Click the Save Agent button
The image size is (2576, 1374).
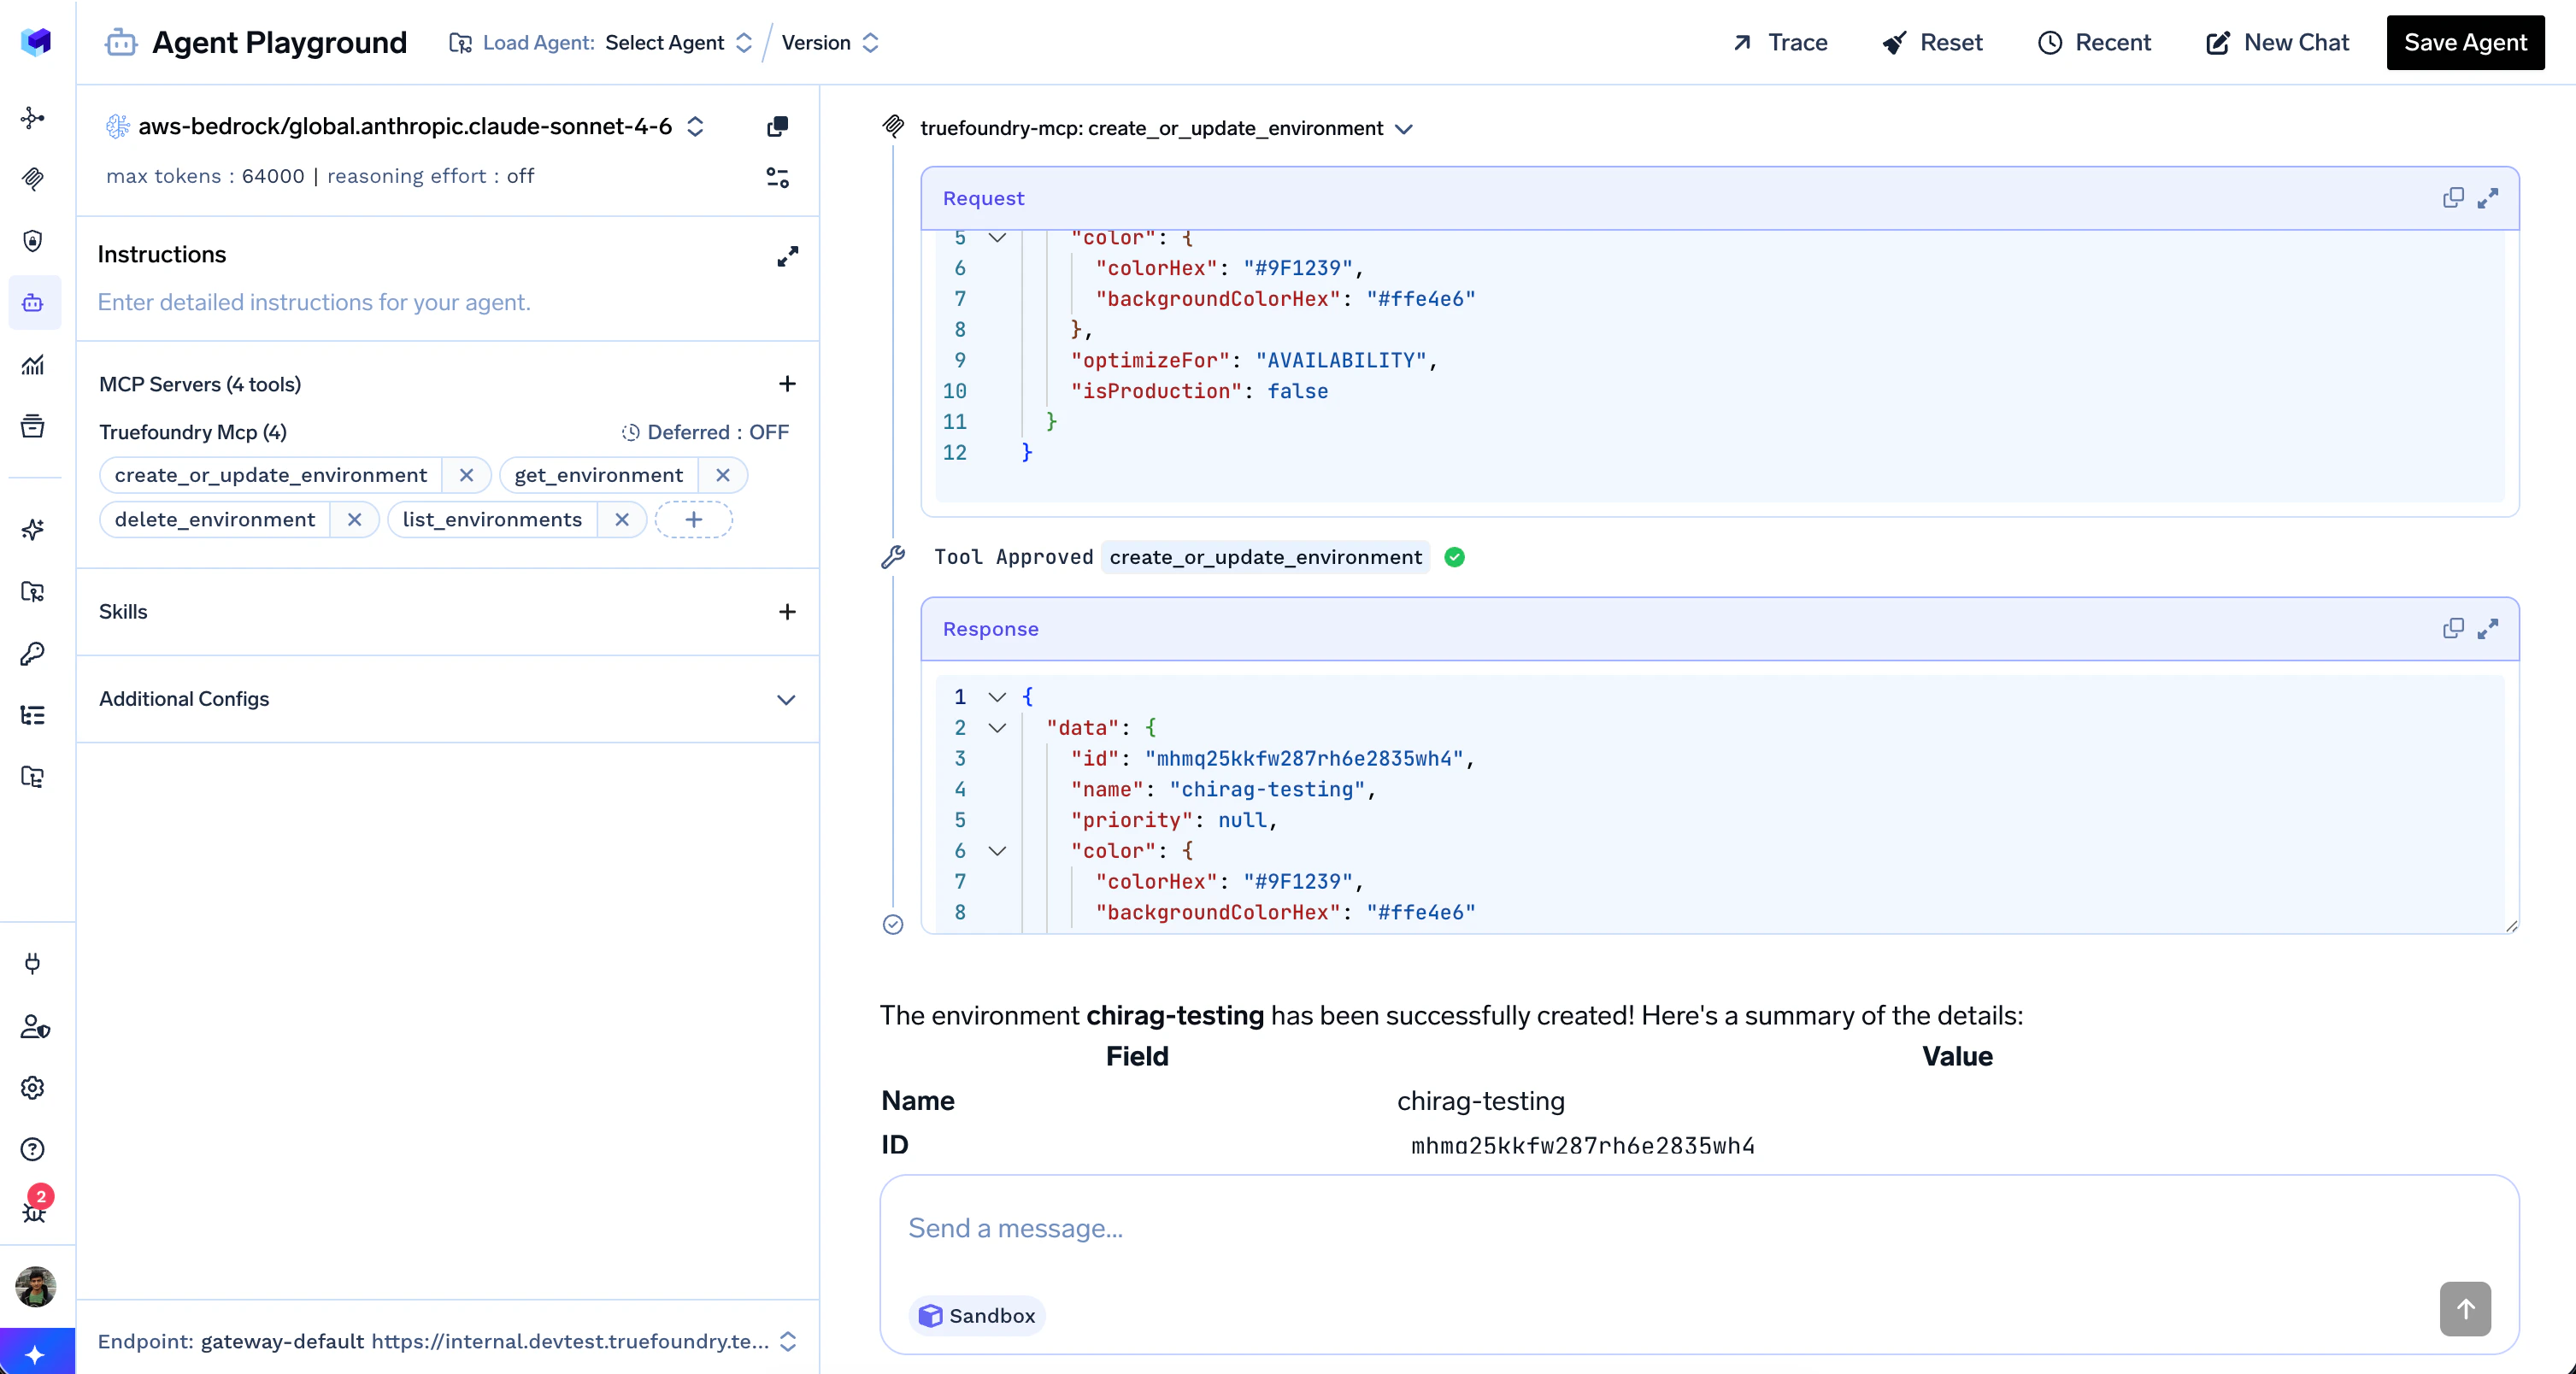click(2465, 42)
